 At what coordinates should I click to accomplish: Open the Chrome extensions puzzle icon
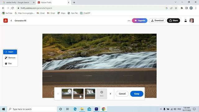point(182,8)
